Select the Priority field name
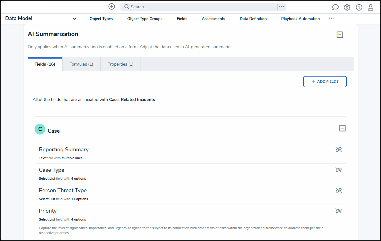This screenshot has width=381, height=241. pyautogui.click(x=48, y=211)
